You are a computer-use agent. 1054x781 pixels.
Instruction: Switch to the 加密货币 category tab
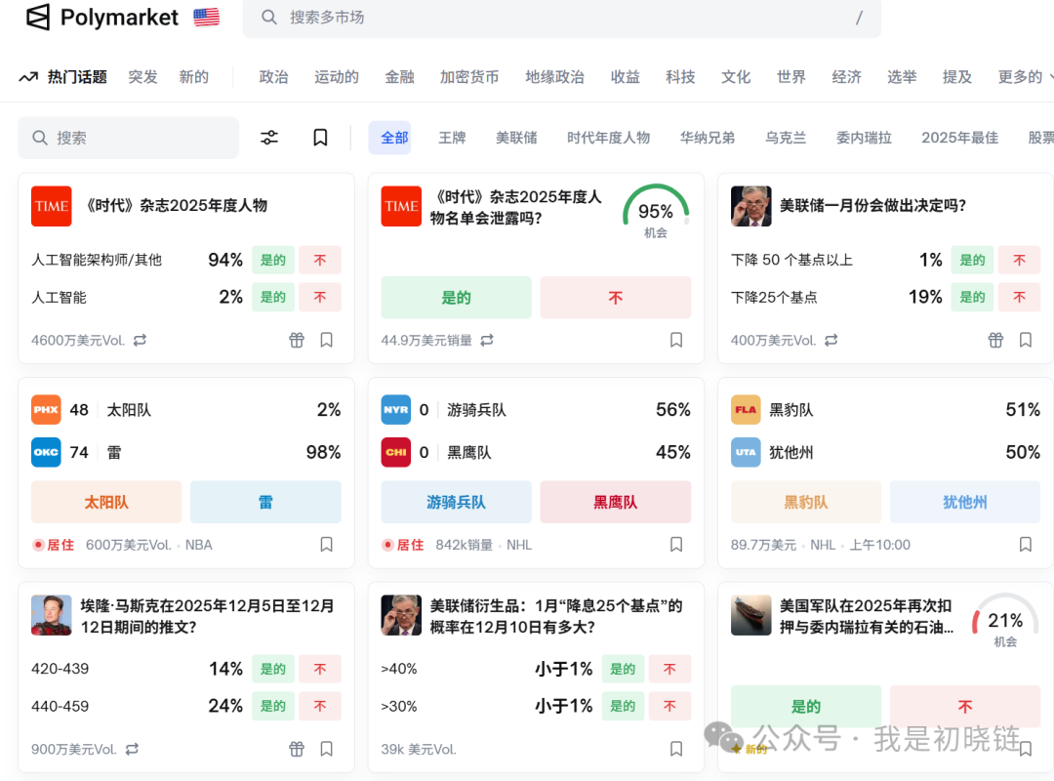point(469,76)
